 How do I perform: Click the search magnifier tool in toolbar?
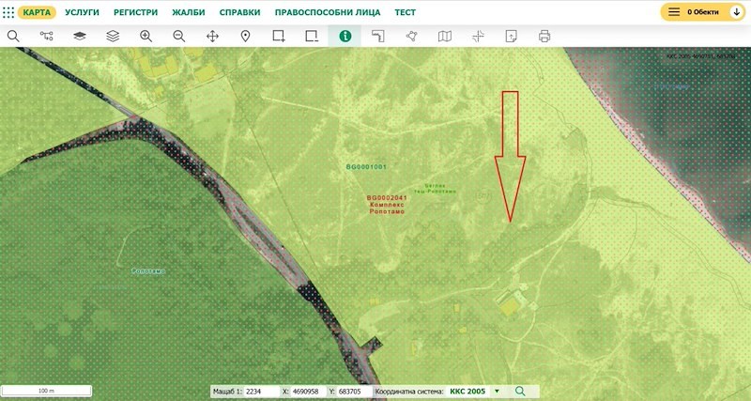click(13, 36)
